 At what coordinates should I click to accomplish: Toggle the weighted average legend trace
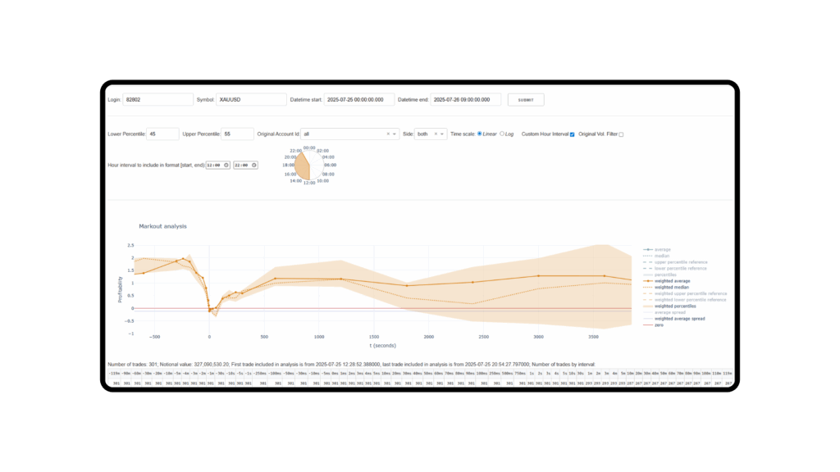pyautogui.click(x=672, y=280)
